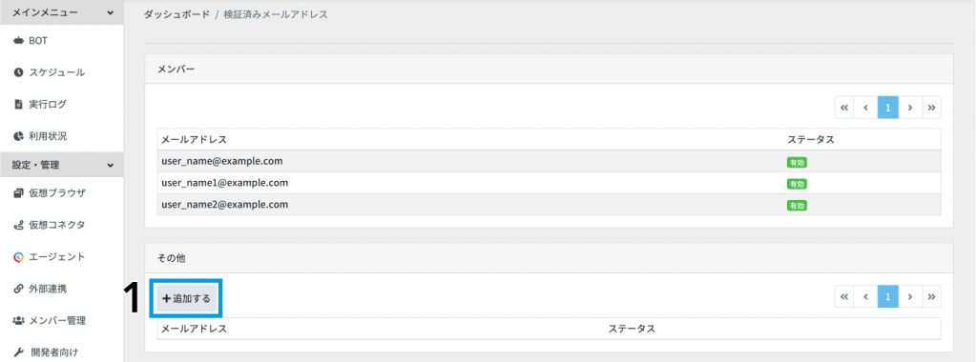Select the 利用状況 pie chart icon
This screenshot has height=362, width=977.
coord(18,135)
